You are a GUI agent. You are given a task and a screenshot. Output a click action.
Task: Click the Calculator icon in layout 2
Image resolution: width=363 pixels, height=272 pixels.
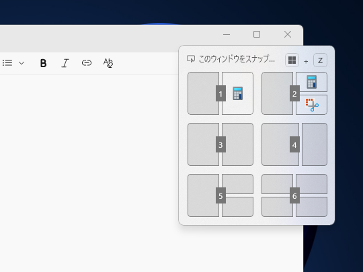(312, 82)
